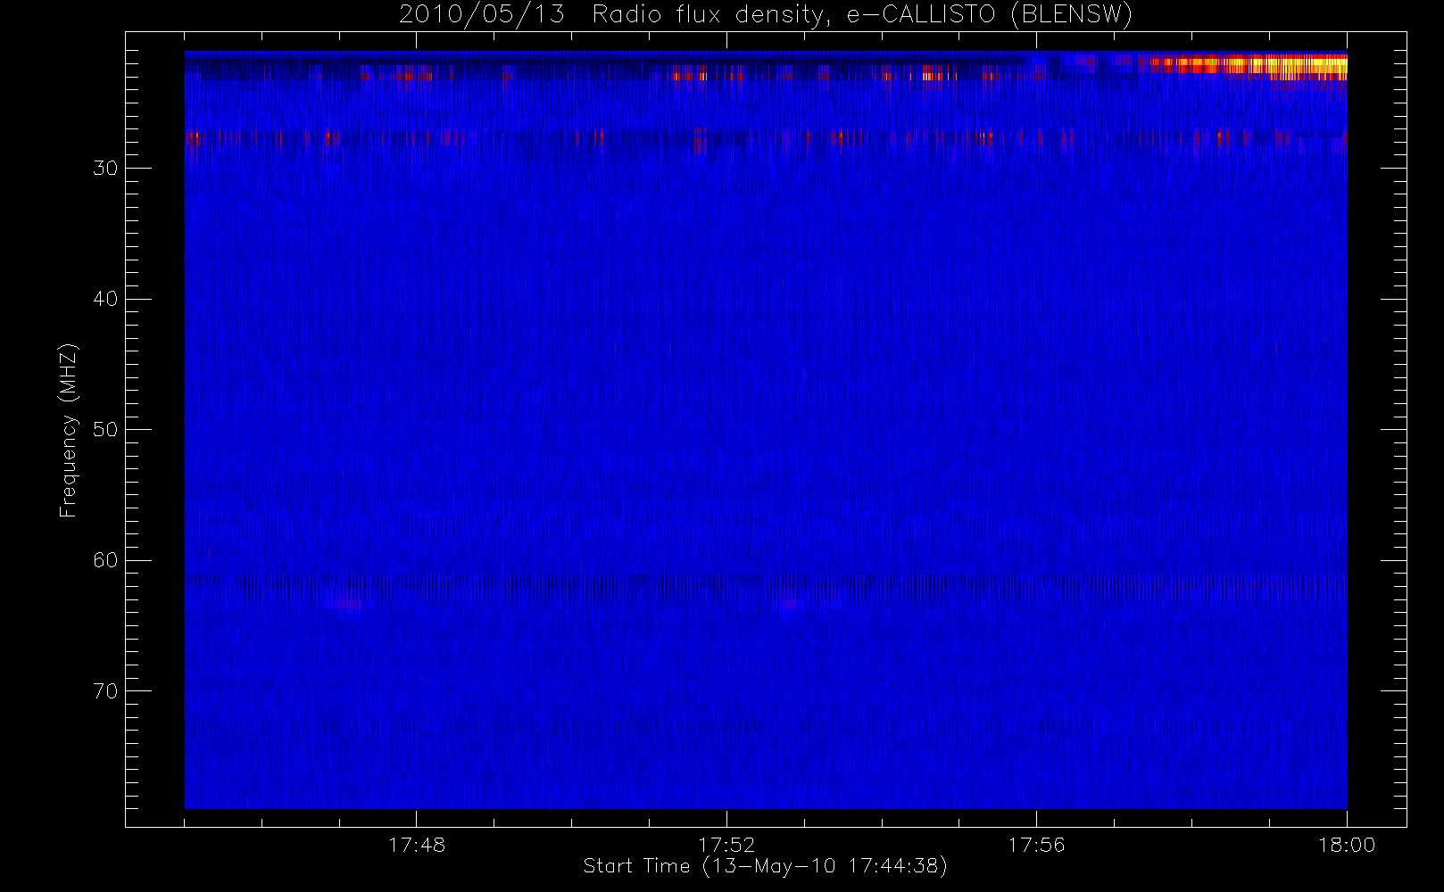1444x892 pixels.
Task: Click the 50 MHz frequency tick label
Action: (105, 429)
